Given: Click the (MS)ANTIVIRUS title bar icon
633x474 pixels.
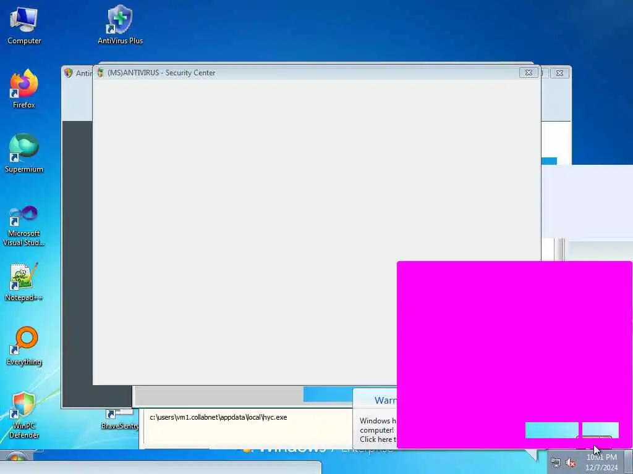Looking at the screenshot, I should 100,73.
